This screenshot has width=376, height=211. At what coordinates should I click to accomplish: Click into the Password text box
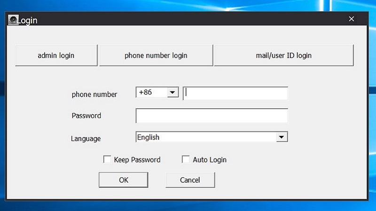211,115
